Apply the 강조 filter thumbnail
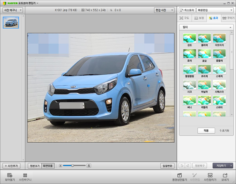The width and height of the screenshot is (236, 184). pos(190,38)
